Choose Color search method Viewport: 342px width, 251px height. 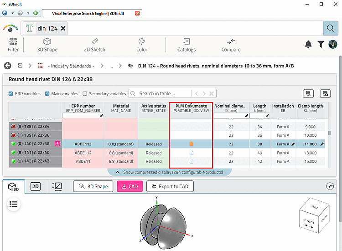click(x=142, y=45)
